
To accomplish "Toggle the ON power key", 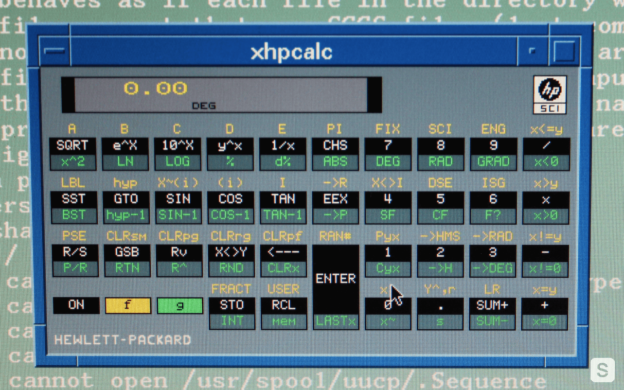I will click(x=76, y=305).
